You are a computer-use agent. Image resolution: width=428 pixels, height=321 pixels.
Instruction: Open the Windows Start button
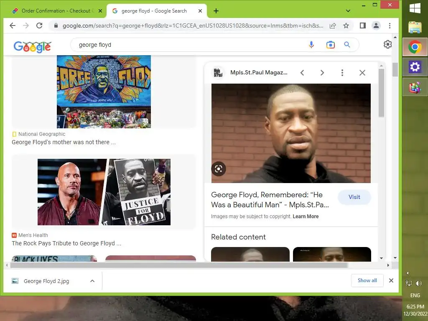pyautogui.click(x=415, y=8)
